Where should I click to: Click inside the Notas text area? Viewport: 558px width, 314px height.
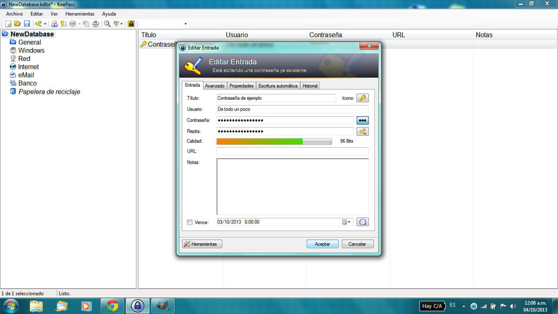click(x=293, y=186)
